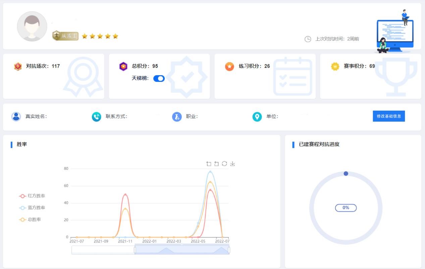Hide the 蓝方胜率 series via legend
425x269 pixels.
32,208
